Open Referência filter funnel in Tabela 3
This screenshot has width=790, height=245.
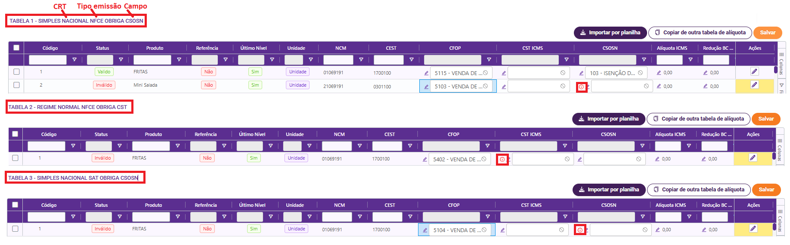(x=224, y=217)
